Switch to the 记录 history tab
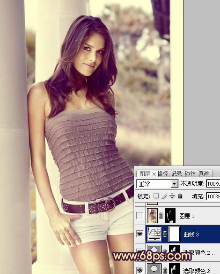This screenshot has width=220, height=274. (x=176, y=174)
